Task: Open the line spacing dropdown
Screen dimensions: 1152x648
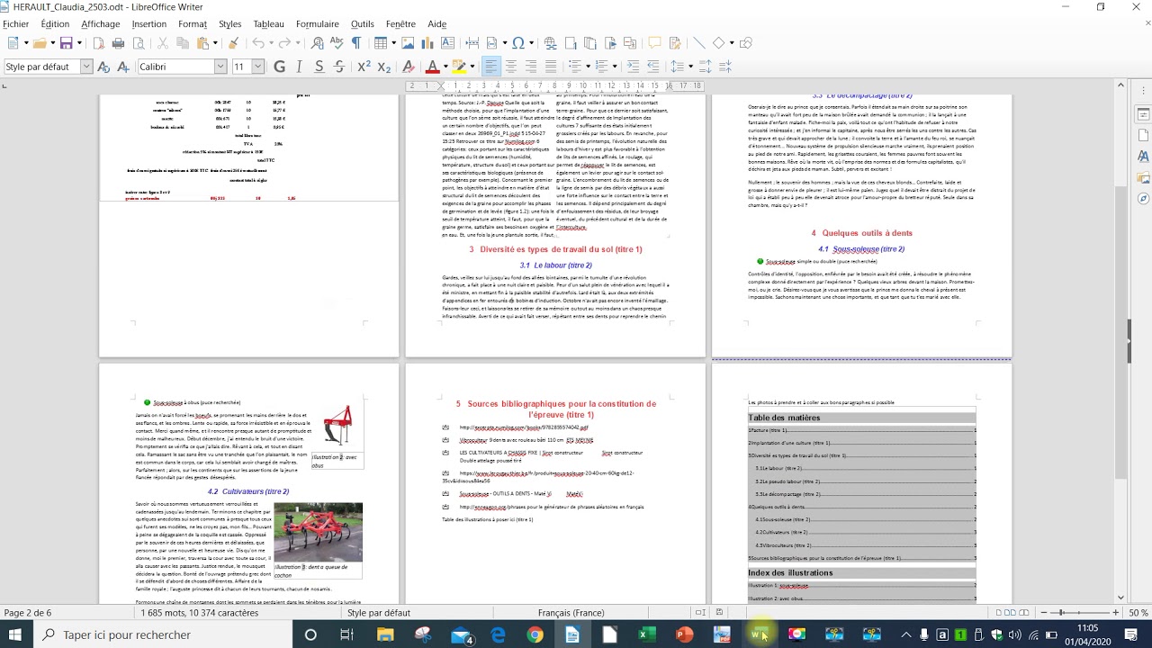Action: pos(689,67)
